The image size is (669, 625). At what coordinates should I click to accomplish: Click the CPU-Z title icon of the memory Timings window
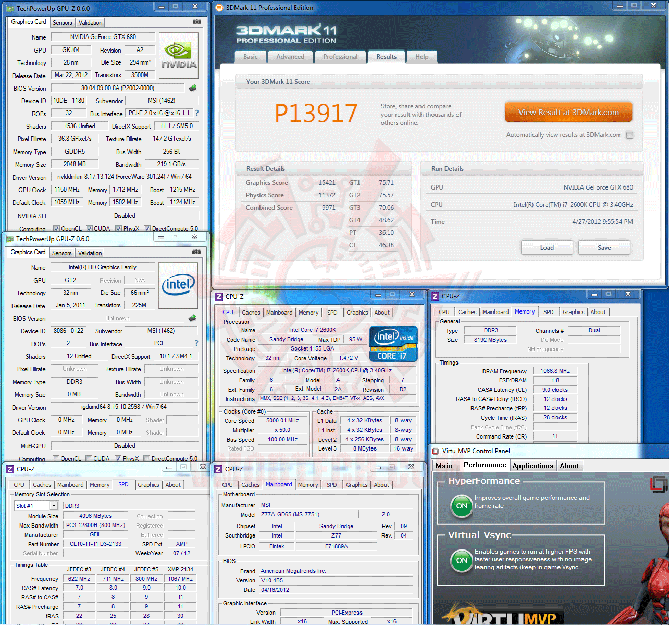pyautogui.click(x=436, y=296)
